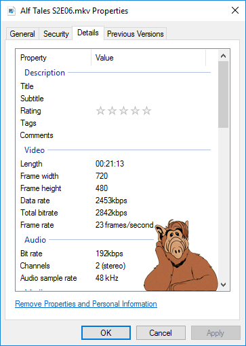Click the Rating property label

click(x=30, y=111)
